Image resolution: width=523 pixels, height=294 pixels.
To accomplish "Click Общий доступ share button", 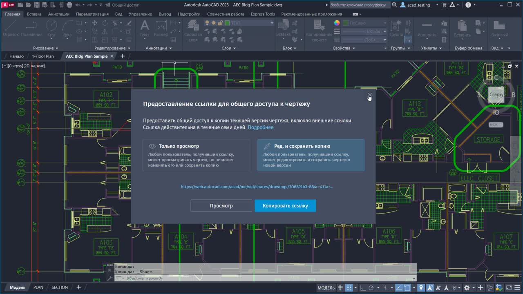I will coord(122,5).
